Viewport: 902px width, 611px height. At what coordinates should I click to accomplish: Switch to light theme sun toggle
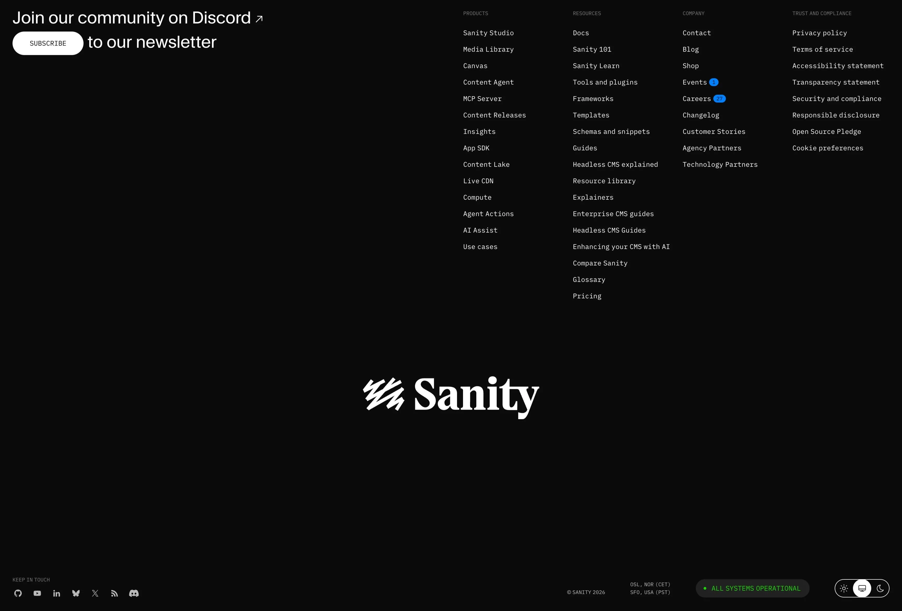[844, 589]
